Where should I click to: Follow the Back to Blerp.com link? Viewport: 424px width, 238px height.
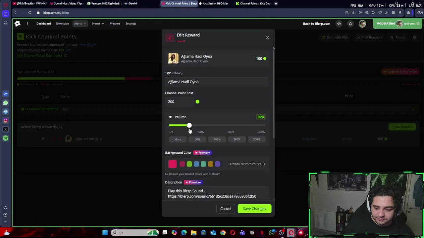pos(316,23)
